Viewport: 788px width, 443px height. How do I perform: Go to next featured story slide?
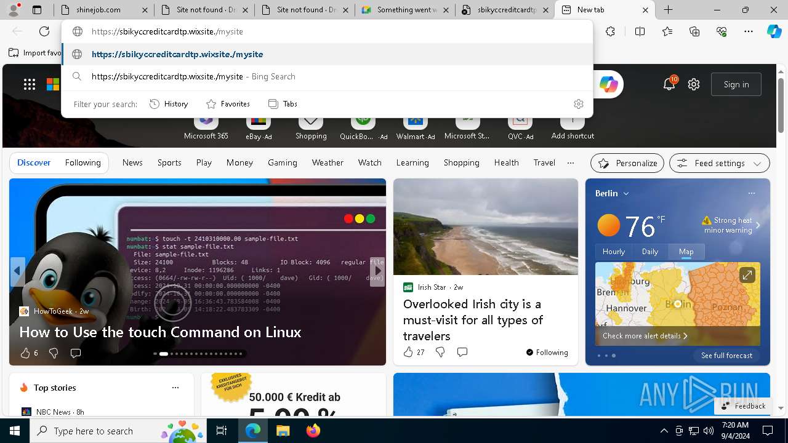(x=378, y=271)
